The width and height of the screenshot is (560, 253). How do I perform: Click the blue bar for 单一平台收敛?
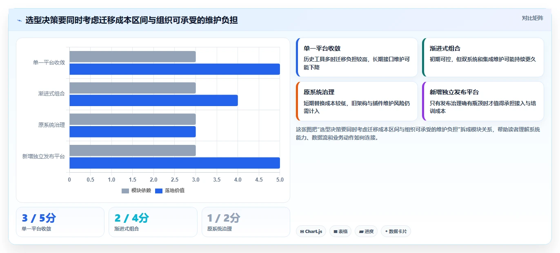point(175,69)
